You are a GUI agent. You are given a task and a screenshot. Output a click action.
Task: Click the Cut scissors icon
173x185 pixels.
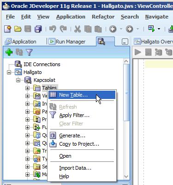click(x=78, y=29)
